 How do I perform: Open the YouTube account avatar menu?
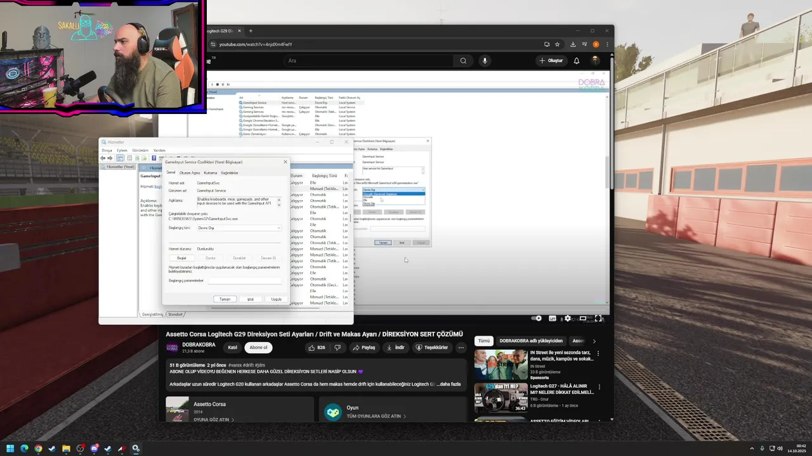[596, 61]
